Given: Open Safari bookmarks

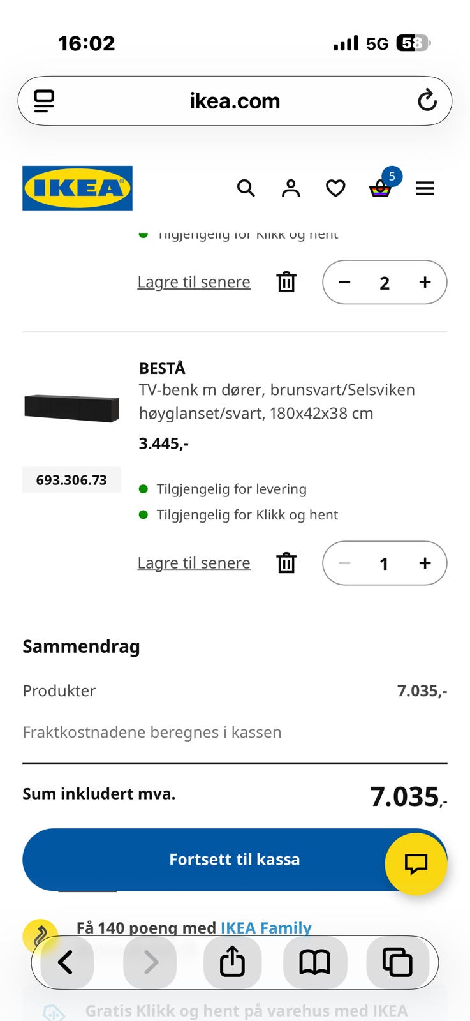Looking at the screenshot, I should [x=315, y=962].
